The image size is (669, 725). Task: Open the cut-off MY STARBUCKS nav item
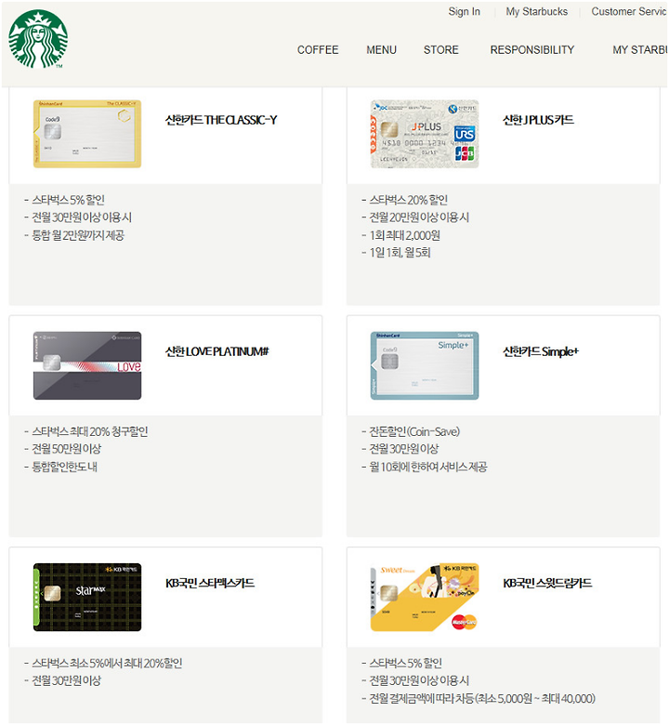click(x=640, y=49)
